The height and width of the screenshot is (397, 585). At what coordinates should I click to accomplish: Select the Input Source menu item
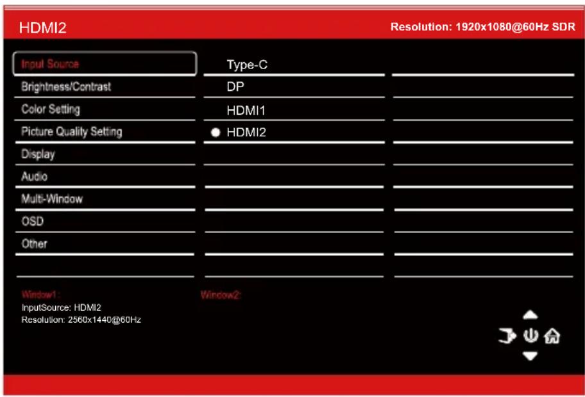(x=105, y=63)
